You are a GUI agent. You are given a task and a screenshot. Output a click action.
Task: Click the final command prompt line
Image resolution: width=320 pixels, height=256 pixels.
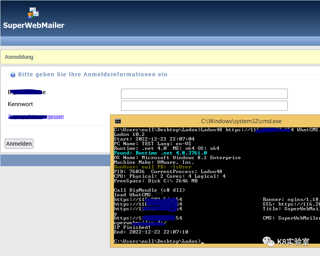pyautogui.click(x=159, y=241)
